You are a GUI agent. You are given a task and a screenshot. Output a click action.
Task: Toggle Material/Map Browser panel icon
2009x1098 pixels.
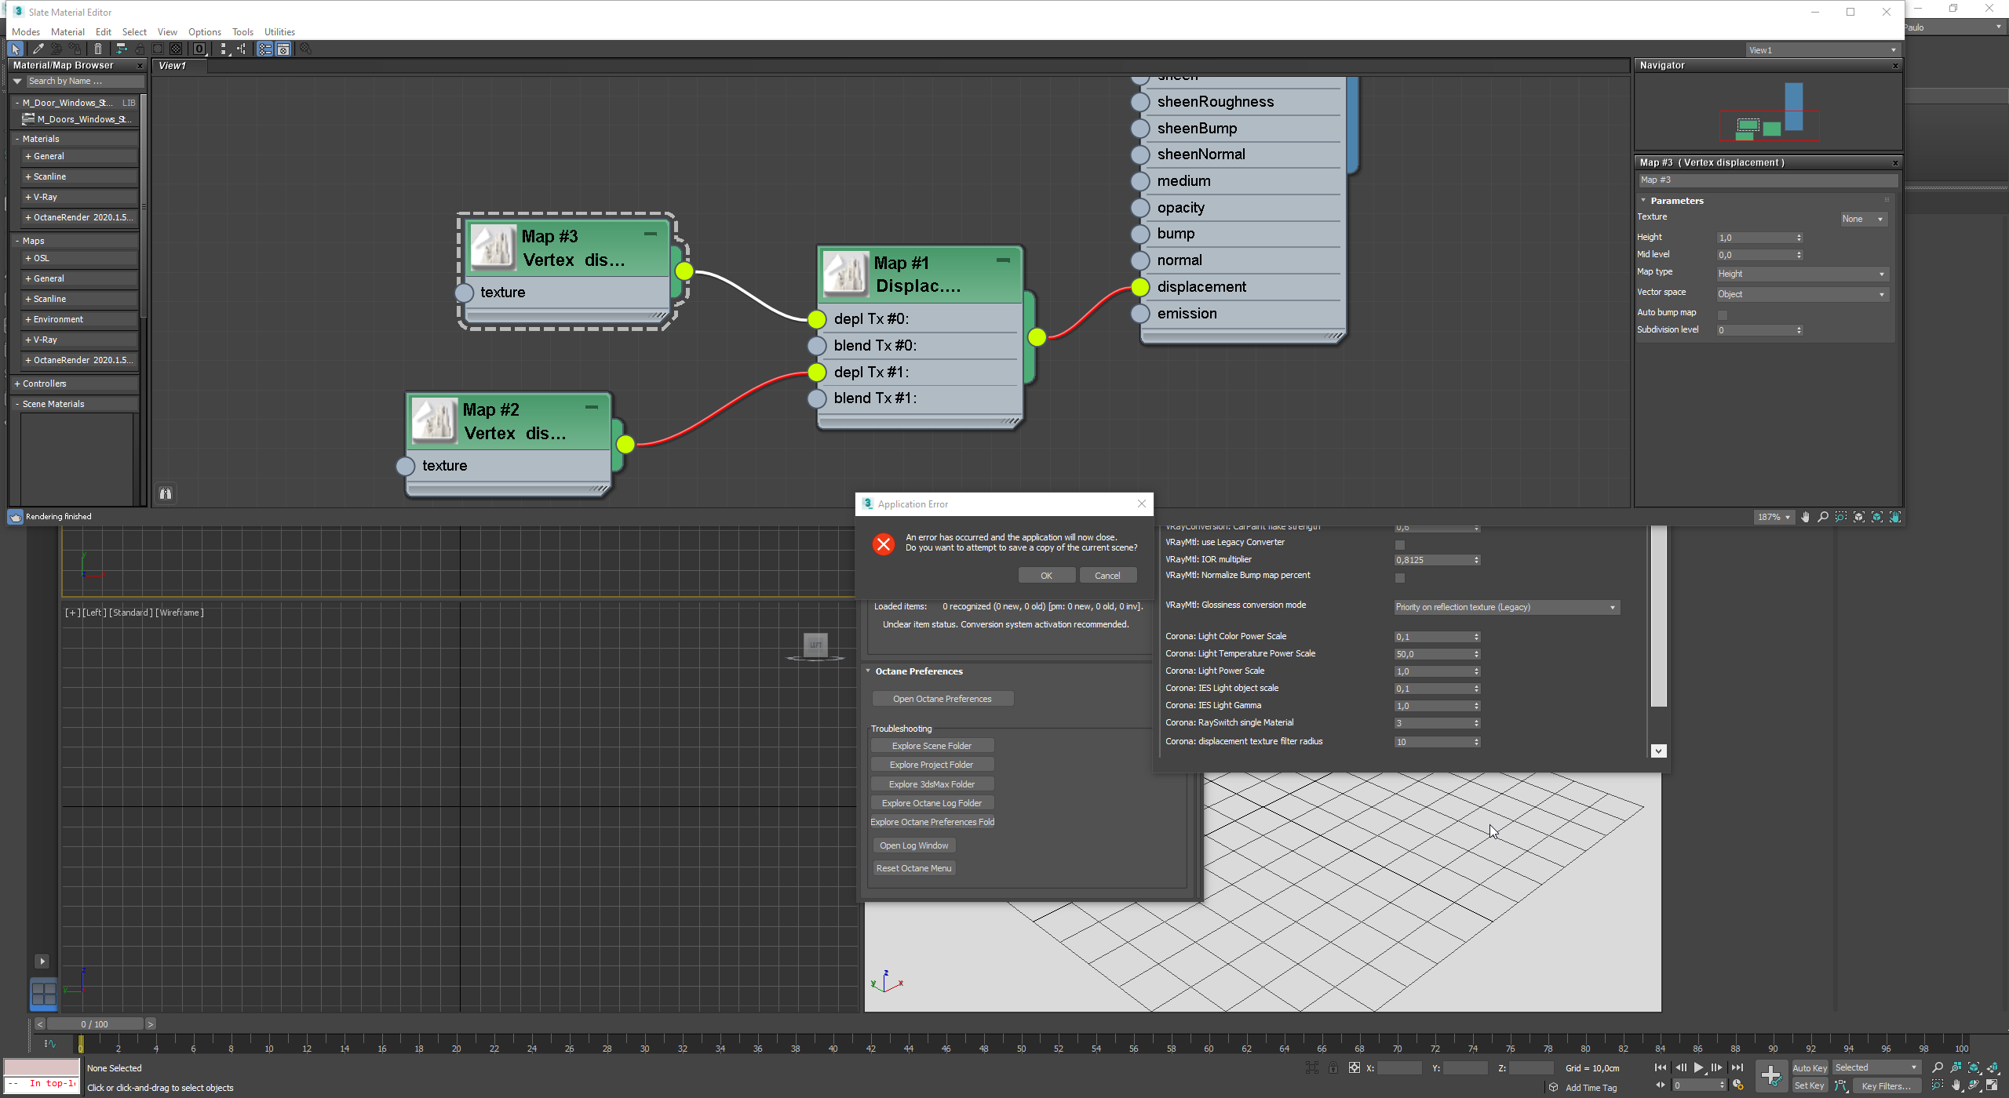point(265,49)
